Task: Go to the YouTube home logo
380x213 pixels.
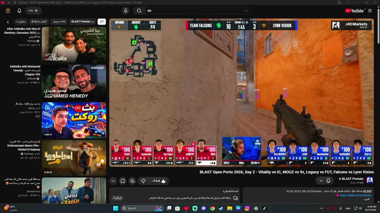Action: point(354,11)
